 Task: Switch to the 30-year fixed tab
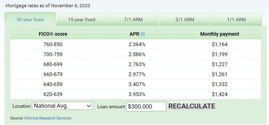coord(30,20)
